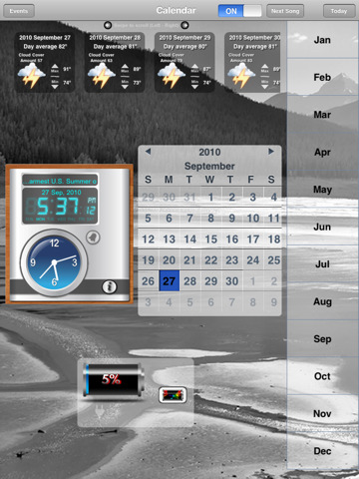Tap the clock alarm bell icon
The width and height of the screenshot is (359, 479).
(93, 238)
